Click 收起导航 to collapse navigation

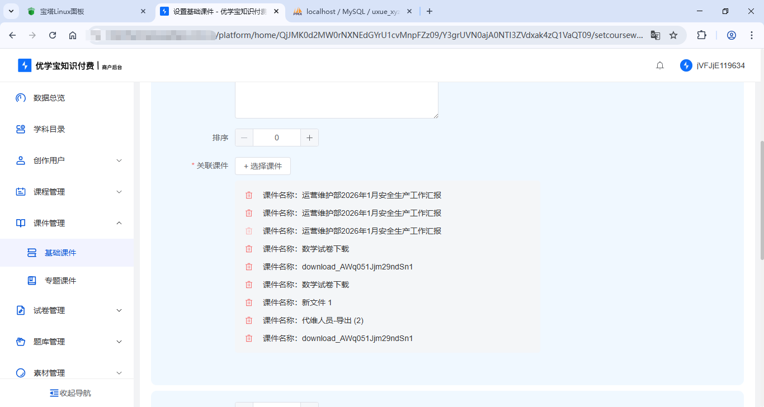(70, 393)
